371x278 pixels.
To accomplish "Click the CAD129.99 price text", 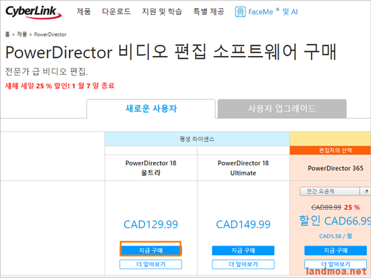I will (150, 224).
